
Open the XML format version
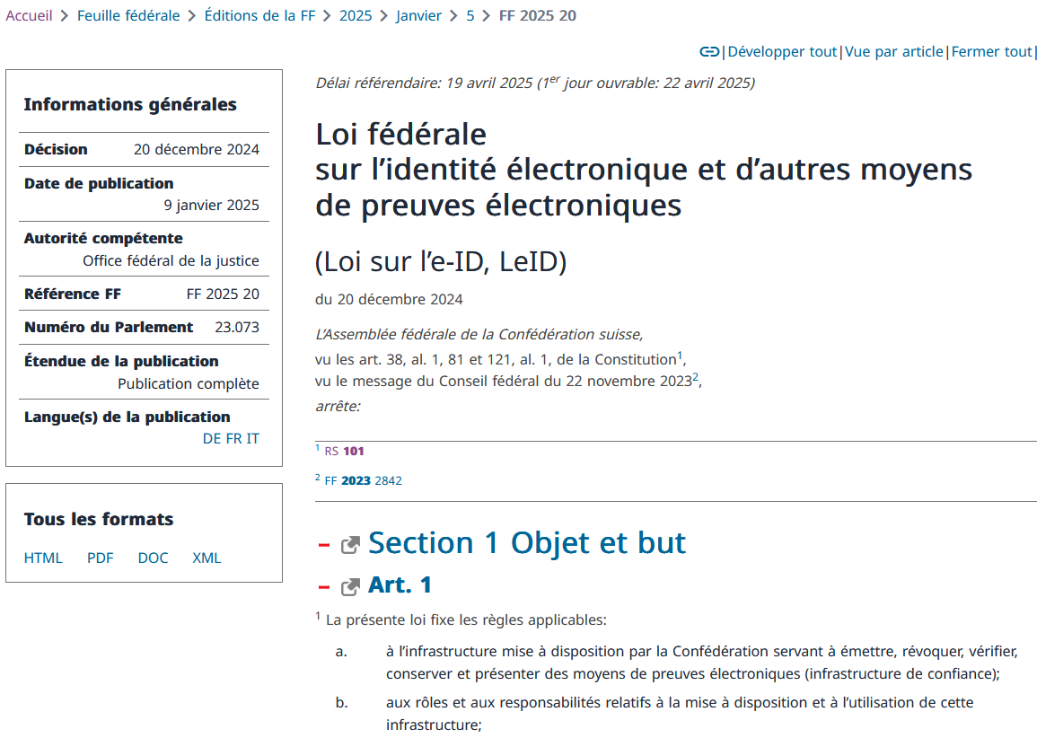207,558
